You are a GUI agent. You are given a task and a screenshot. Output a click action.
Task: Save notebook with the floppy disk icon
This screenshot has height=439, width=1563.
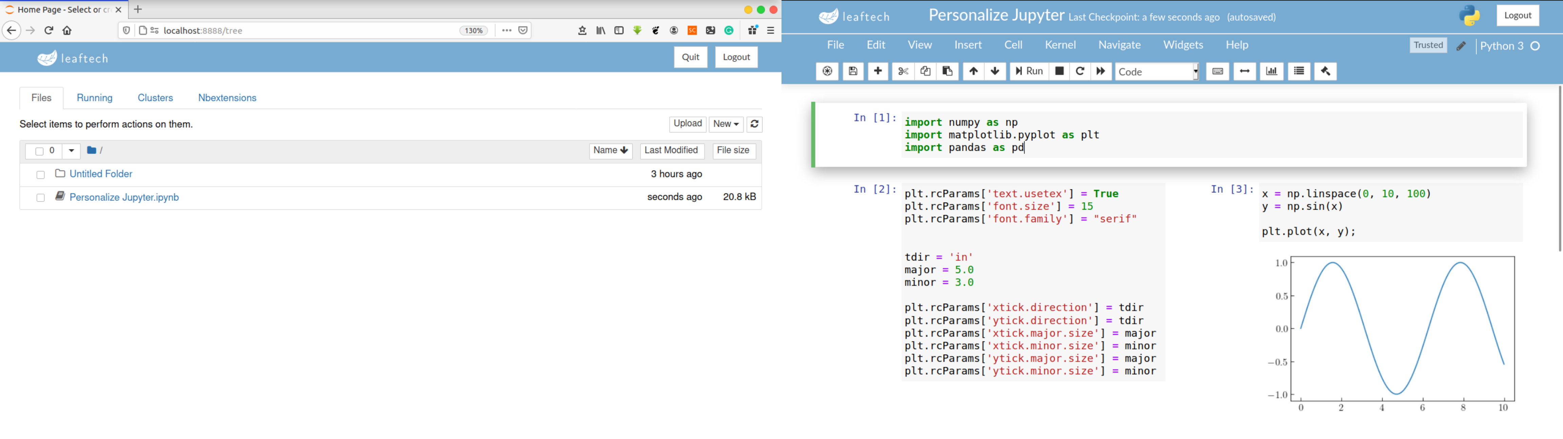[852, 71]
